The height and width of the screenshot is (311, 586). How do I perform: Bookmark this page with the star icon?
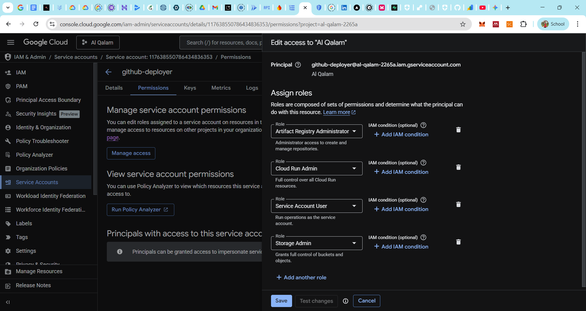463,24
